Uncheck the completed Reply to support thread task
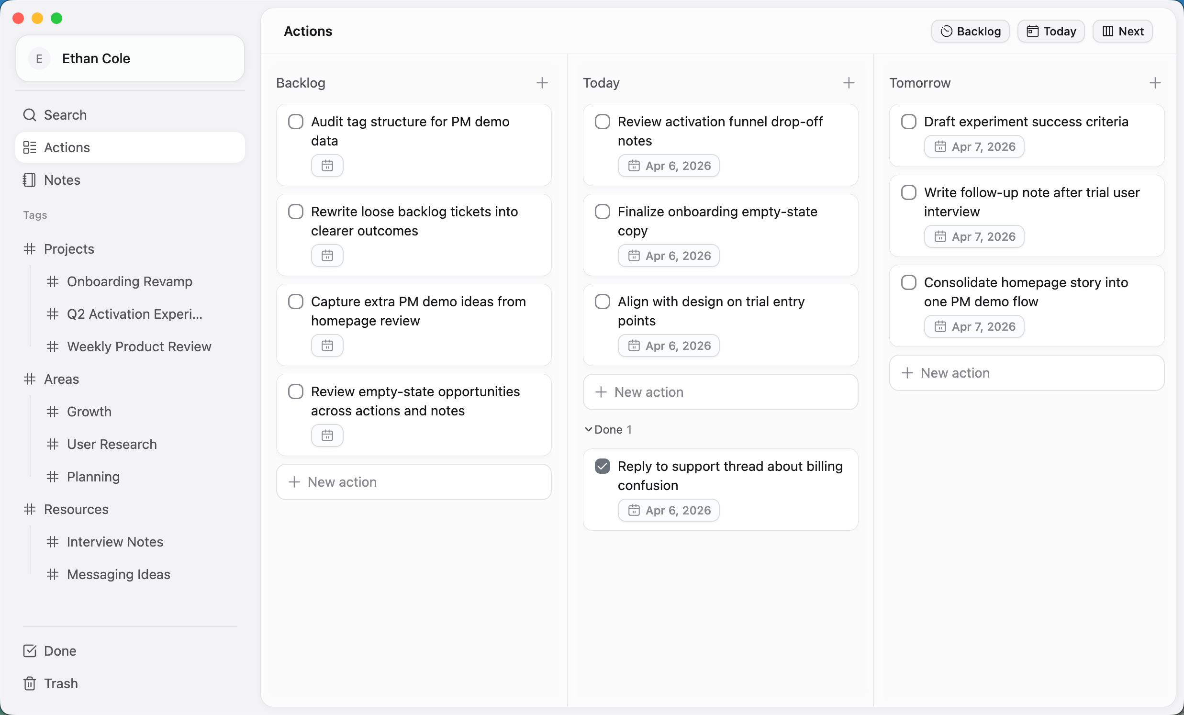Screen dimensions: 1184x715 [x=602, y=466]
